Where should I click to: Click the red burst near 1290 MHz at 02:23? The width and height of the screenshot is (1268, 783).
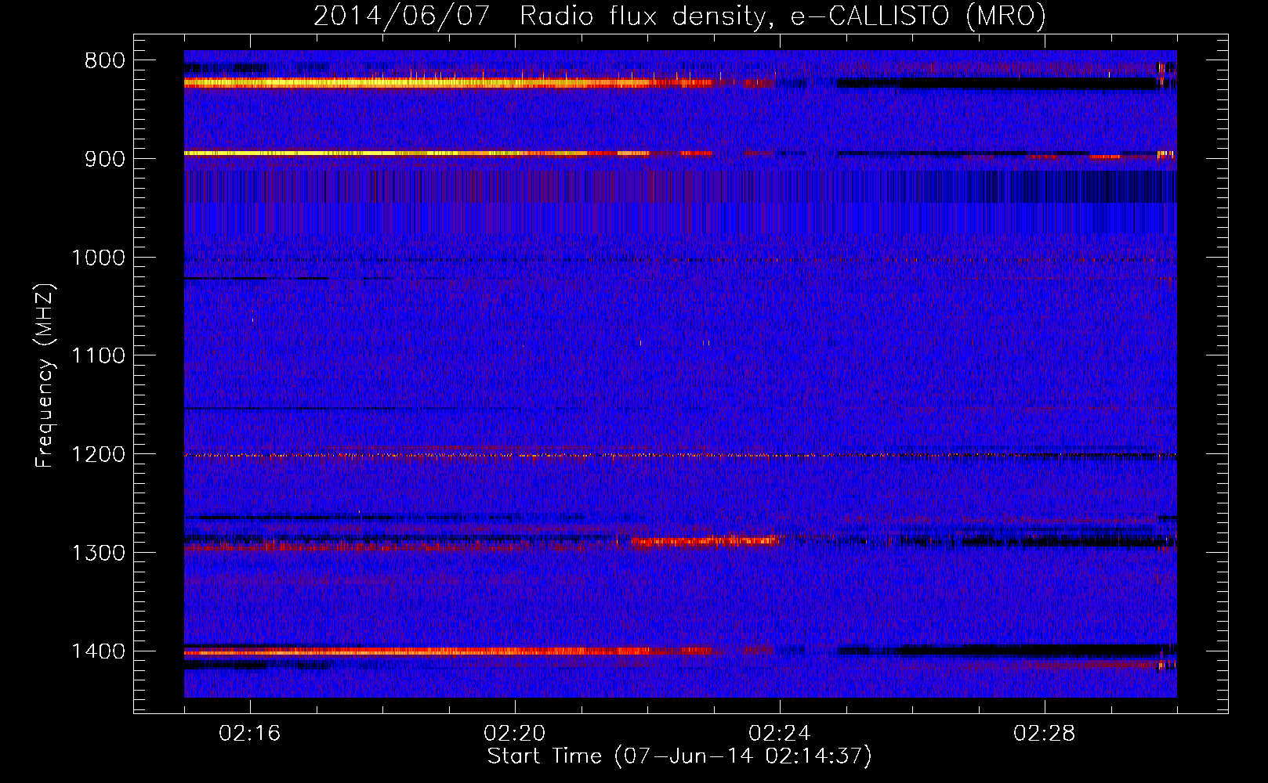tap(705, 540)
